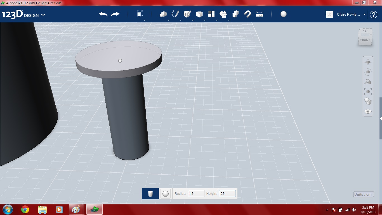Open the Units : cm button
382x215 pixels.
(x=364, y=194)
